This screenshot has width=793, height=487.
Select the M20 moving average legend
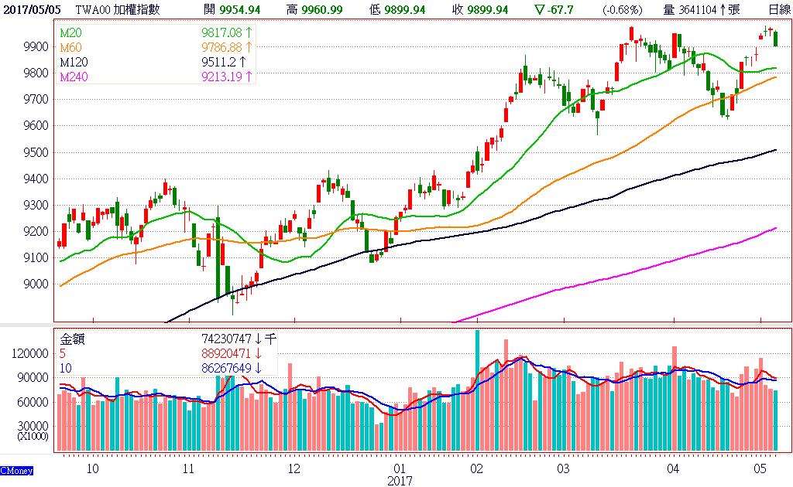70,32
